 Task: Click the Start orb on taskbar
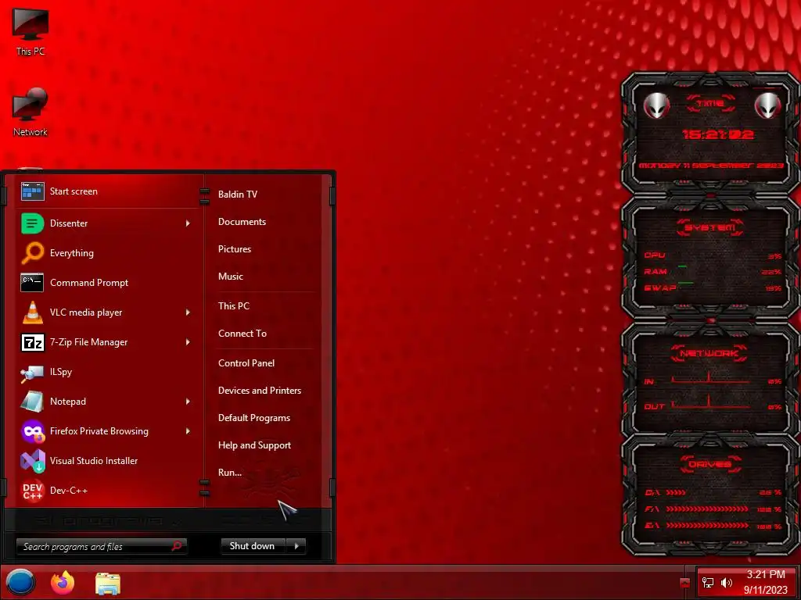pyautogui.click(x=20, y=582)
